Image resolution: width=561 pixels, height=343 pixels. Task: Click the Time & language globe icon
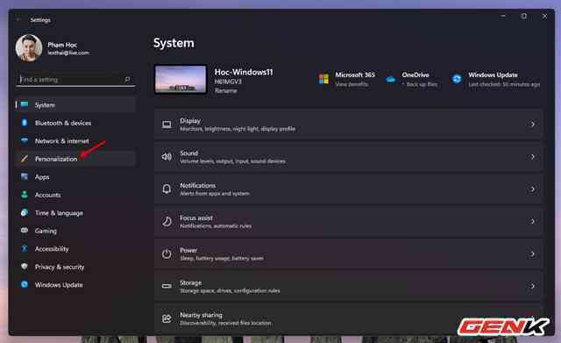tap(25, 212)
